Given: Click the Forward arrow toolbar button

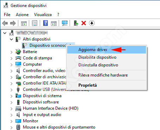Looking at the screenshot, I should click(13, 23).
